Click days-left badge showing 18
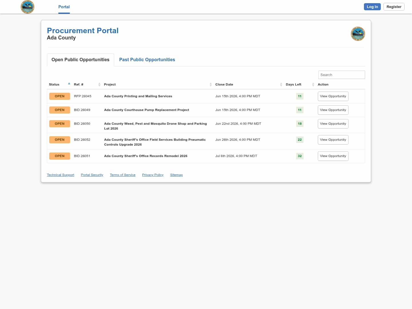Viewport: 412px width, 309px height. pos(300,124)
